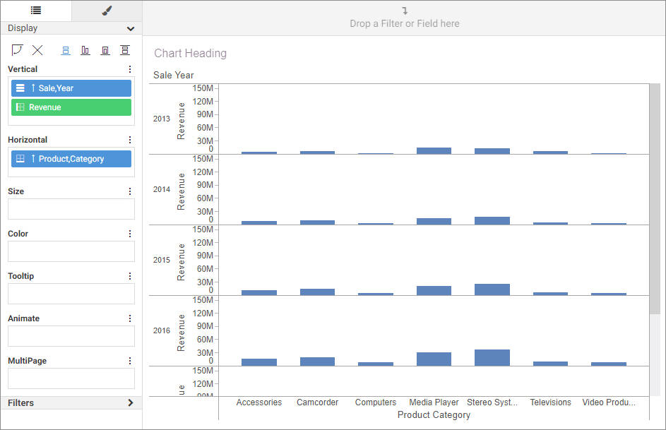Open Color section options via ellipsis icon

129,234
